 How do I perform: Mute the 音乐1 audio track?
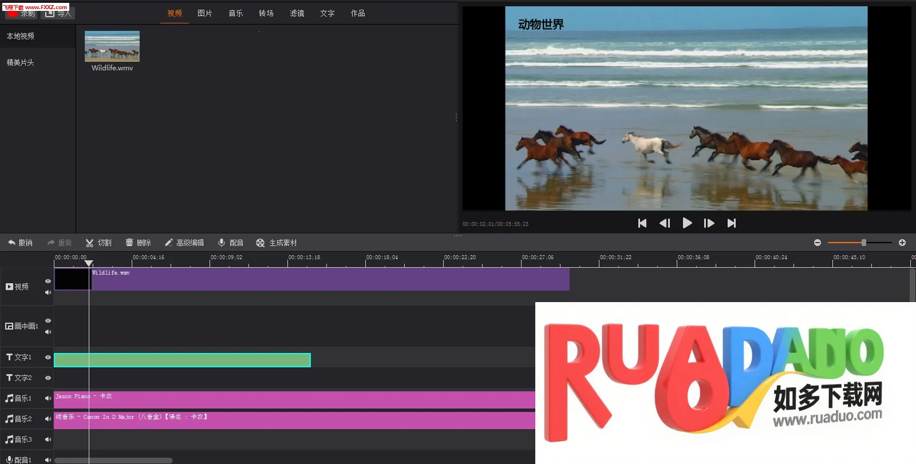point(48,398)
